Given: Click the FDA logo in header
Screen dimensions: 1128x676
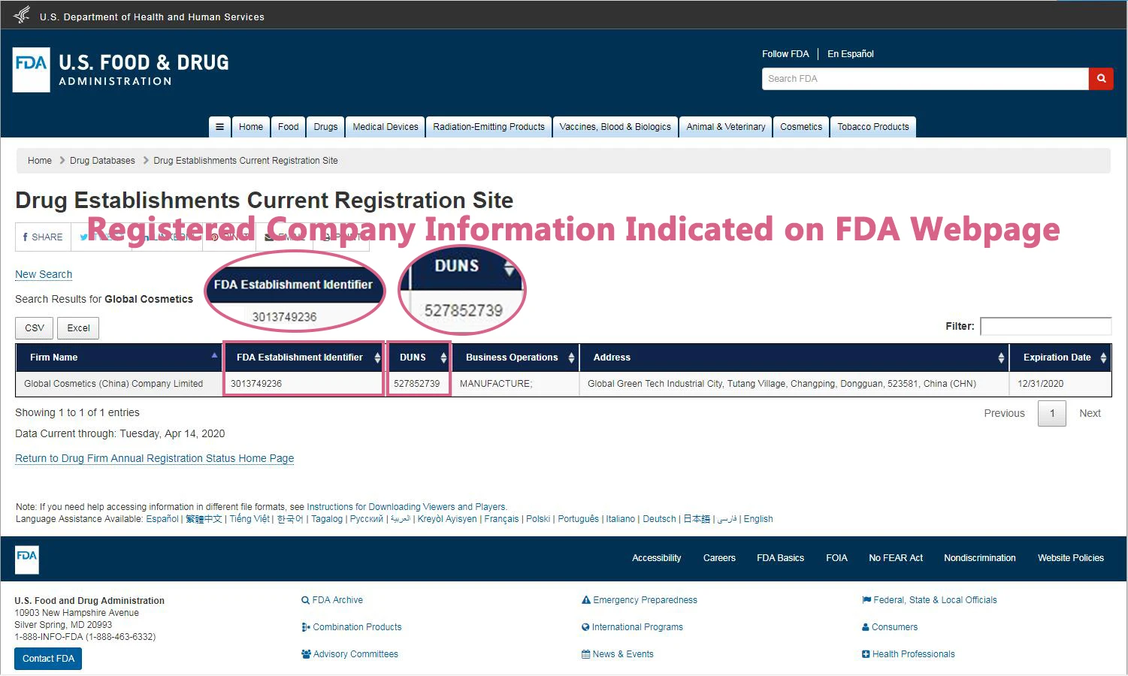Looking at the screenshot, I should point(32,70).
